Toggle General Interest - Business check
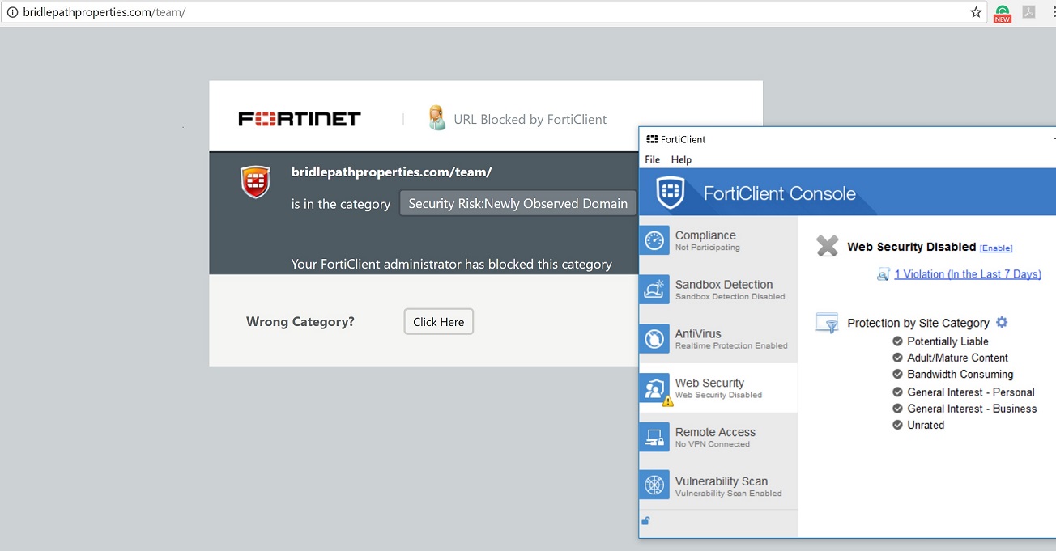 pyautogui.click(x=897, y=409)
